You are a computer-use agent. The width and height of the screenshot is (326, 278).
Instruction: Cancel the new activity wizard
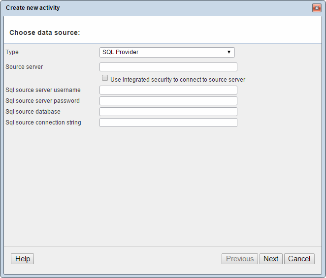pyautogui.click(x=299, y=259)
